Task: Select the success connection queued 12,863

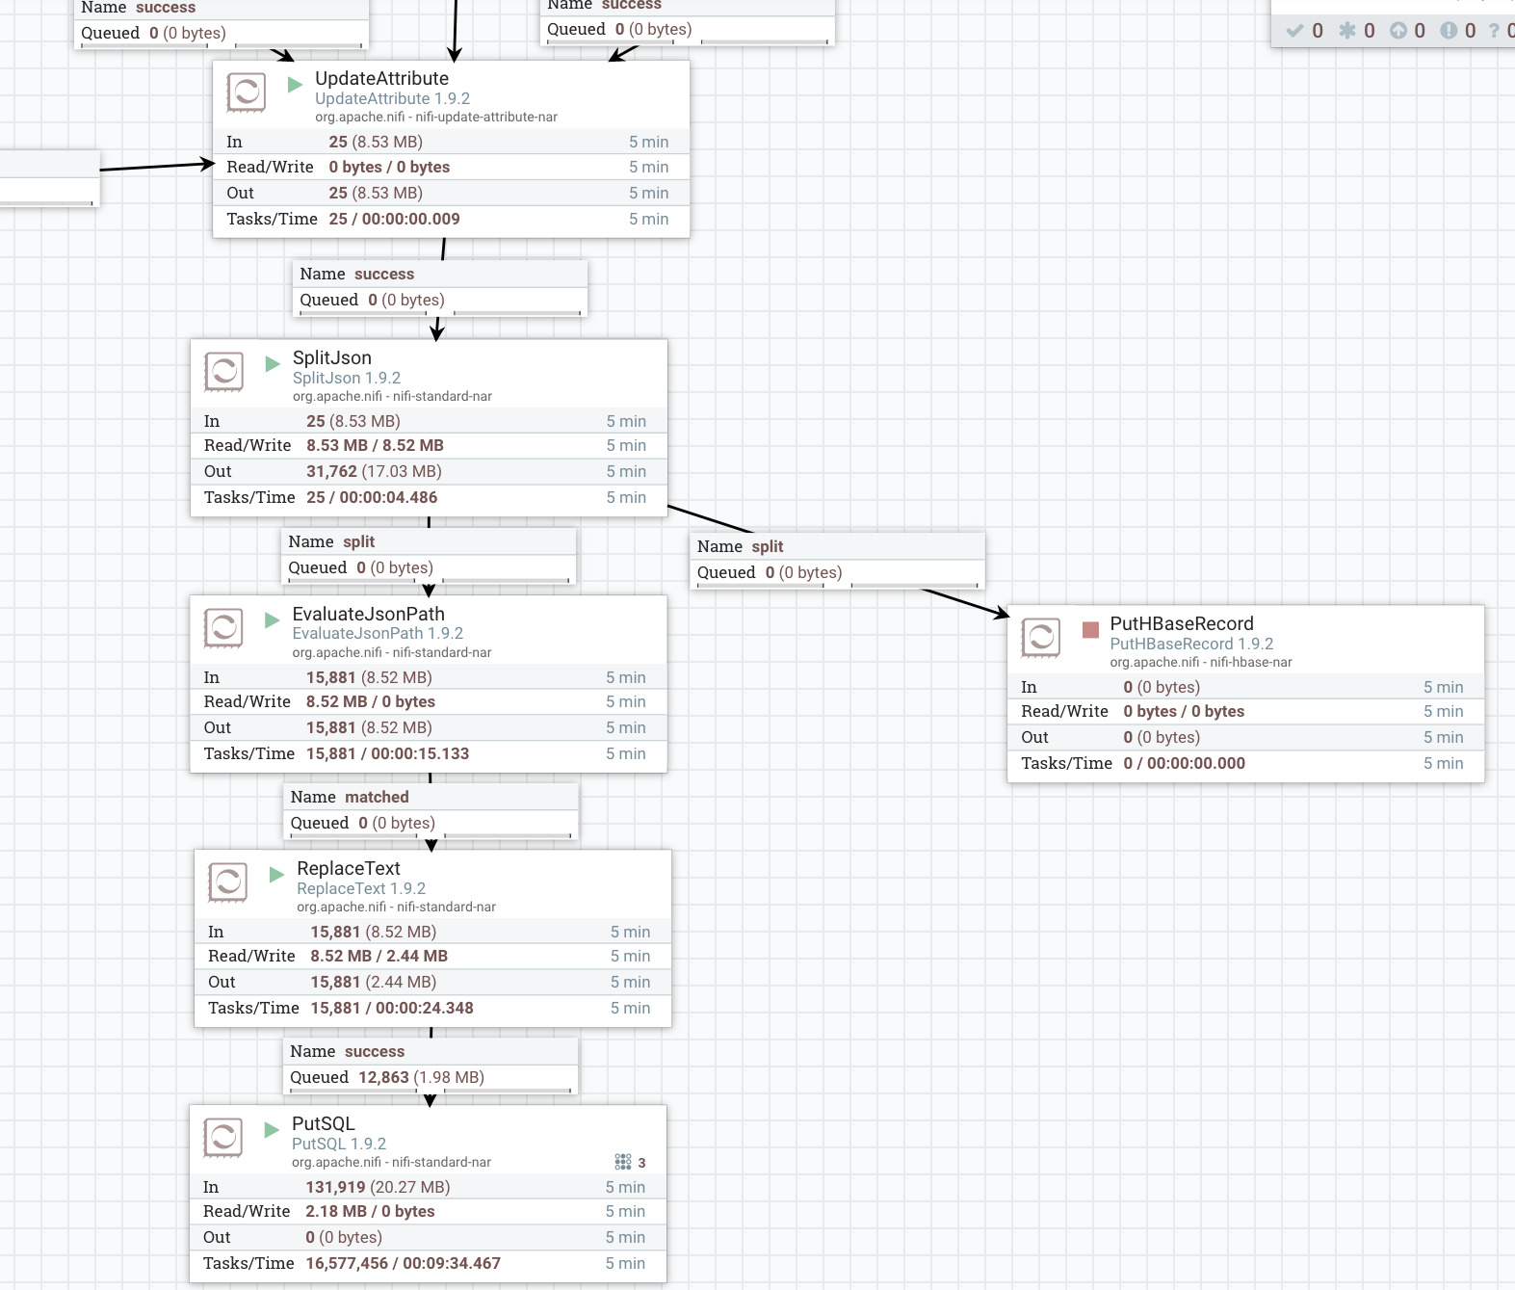Action: pos(431,1065)
